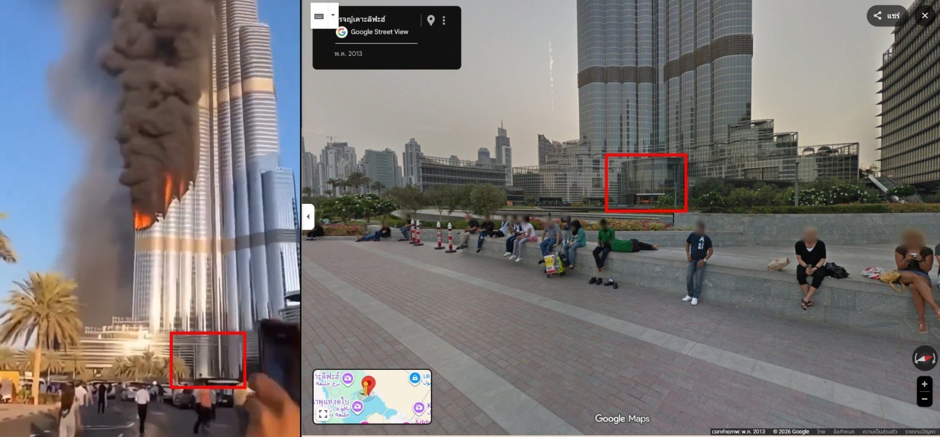The height and width of the screenshot is (437, 940).
Task: Collapse the side panel with the arrow tab
Action: coord(308,217)
